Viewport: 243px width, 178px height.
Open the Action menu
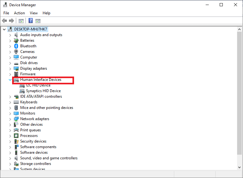coord(19,13)
